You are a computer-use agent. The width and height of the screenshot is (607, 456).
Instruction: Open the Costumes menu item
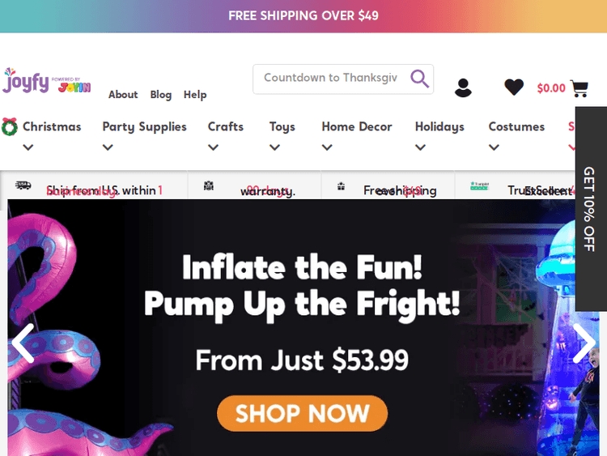pos(516,126)
